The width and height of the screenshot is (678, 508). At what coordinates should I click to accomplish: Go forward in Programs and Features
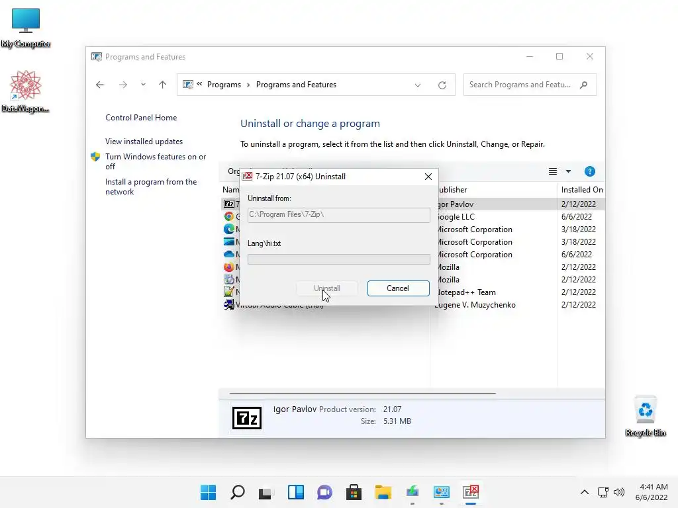pyautogui.click(x=123, y=85)
